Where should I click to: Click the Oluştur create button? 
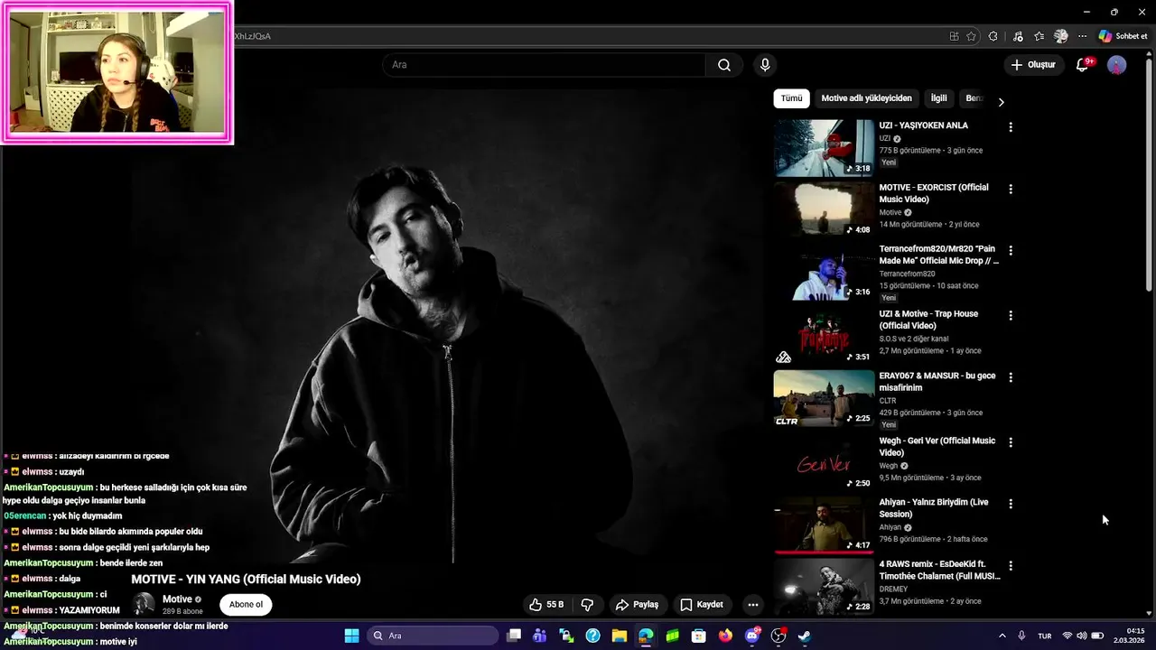point(1033,65)
